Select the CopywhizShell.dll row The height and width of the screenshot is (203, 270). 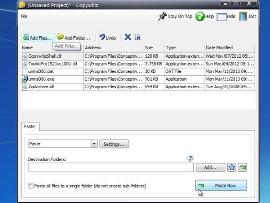[x=138, y=56]
